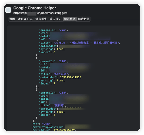This screenshot has height=135, width=144.
Task: Switch to the 响应报头 tab
Action: [x=55, y=19]
